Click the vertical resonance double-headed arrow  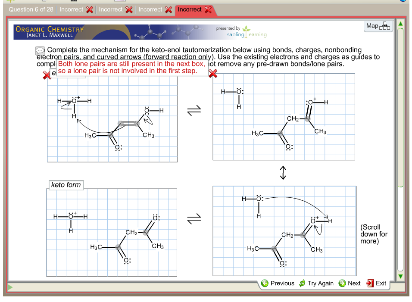(x=283, y=173)
